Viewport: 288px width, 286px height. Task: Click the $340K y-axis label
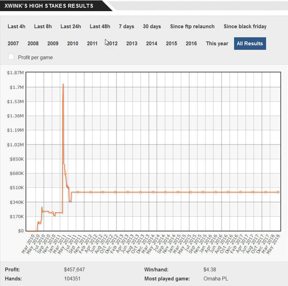pyautogui.click(x=17, y=202)
